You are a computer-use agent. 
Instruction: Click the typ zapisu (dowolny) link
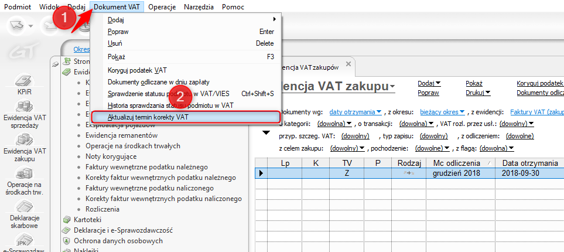(x=434, y=136)
